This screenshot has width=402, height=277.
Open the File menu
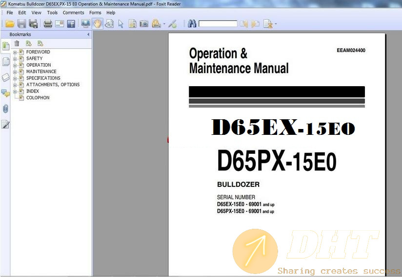tap(10, 13)
